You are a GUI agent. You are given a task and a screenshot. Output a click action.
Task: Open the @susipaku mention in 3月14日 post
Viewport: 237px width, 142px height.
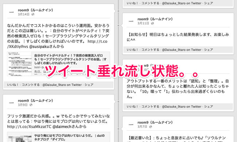pos(39,46)
